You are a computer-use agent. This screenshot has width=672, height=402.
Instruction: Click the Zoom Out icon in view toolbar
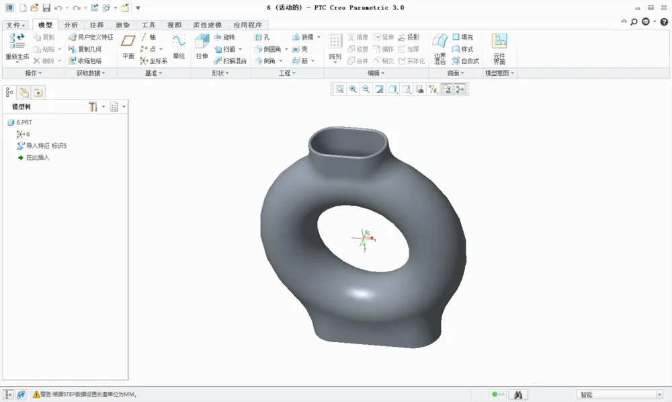click(366, 89)
